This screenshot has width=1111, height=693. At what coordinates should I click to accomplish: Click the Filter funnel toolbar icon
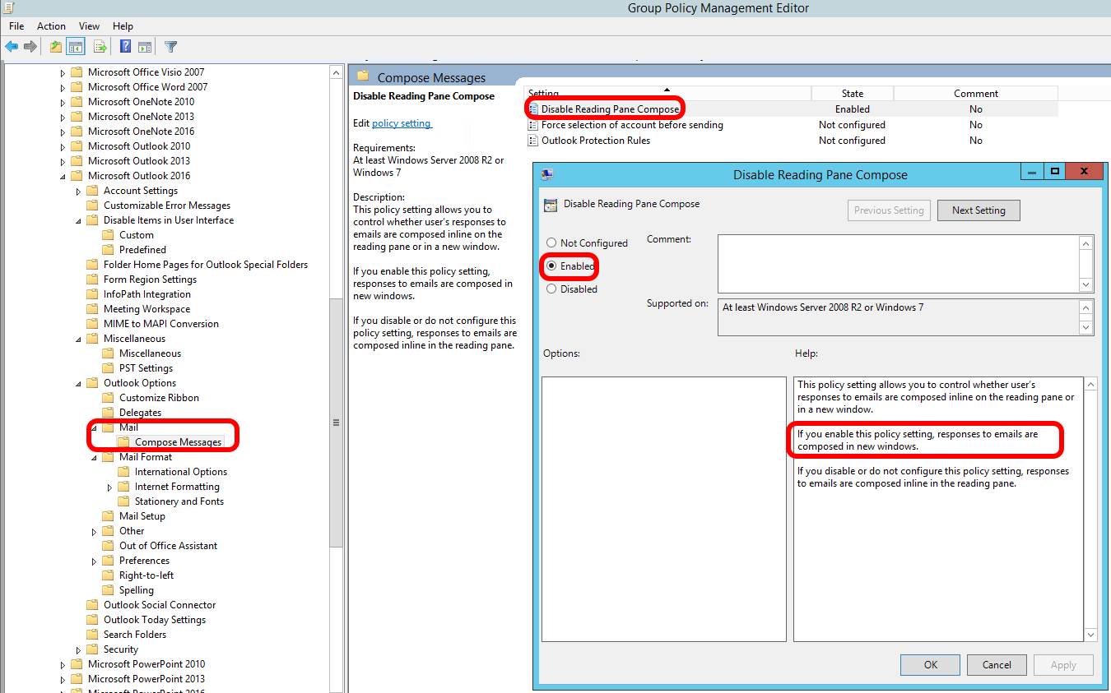(170, 47)
